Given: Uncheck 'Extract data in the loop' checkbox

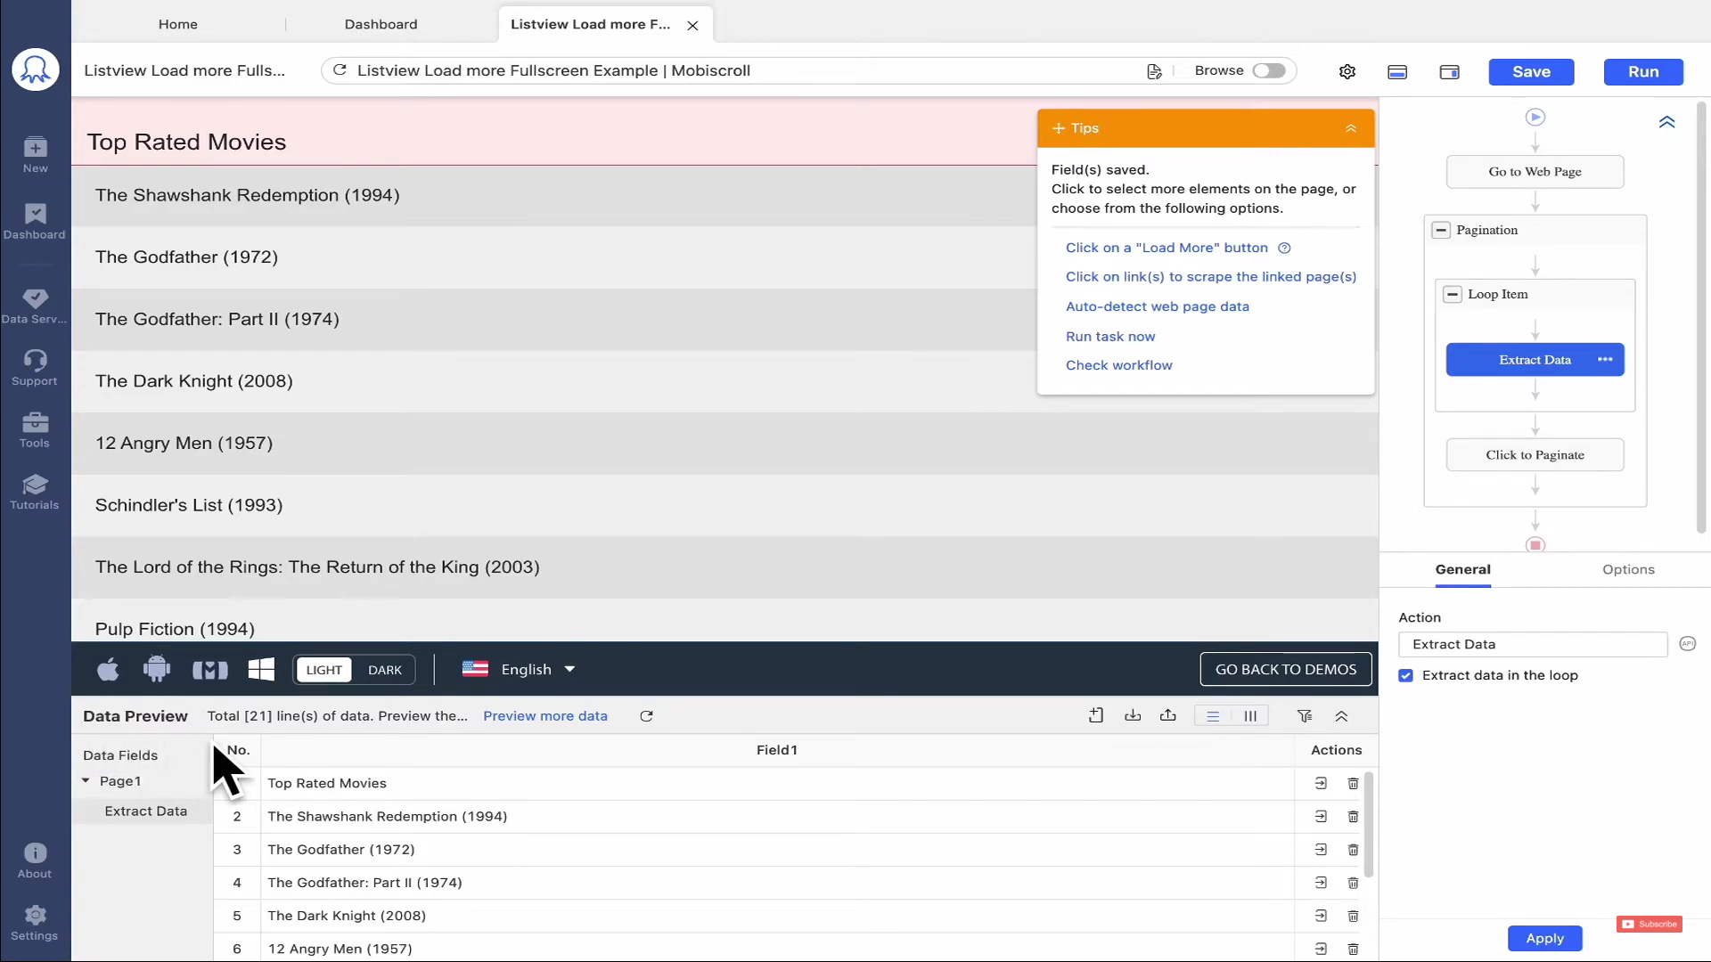Looking at the screenshot, I should (1405, 676).
